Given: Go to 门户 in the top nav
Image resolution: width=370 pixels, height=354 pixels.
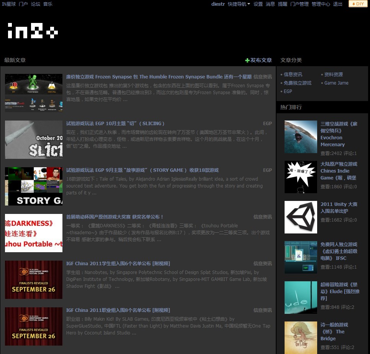Looking at the screenshot, I should (x=23, y=4).
